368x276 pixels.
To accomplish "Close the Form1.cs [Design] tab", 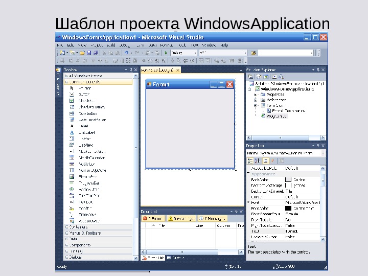I will click(x=178, y=70).
